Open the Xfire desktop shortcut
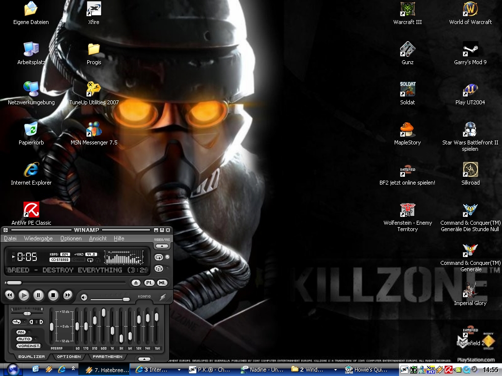Screen dimensions: 502x376 pos(94,13)
